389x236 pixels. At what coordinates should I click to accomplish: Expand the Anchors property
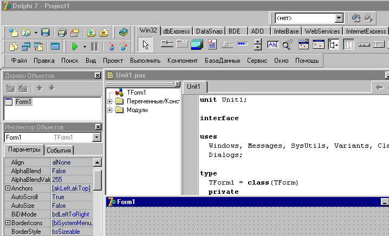click(x=8, y=188)
